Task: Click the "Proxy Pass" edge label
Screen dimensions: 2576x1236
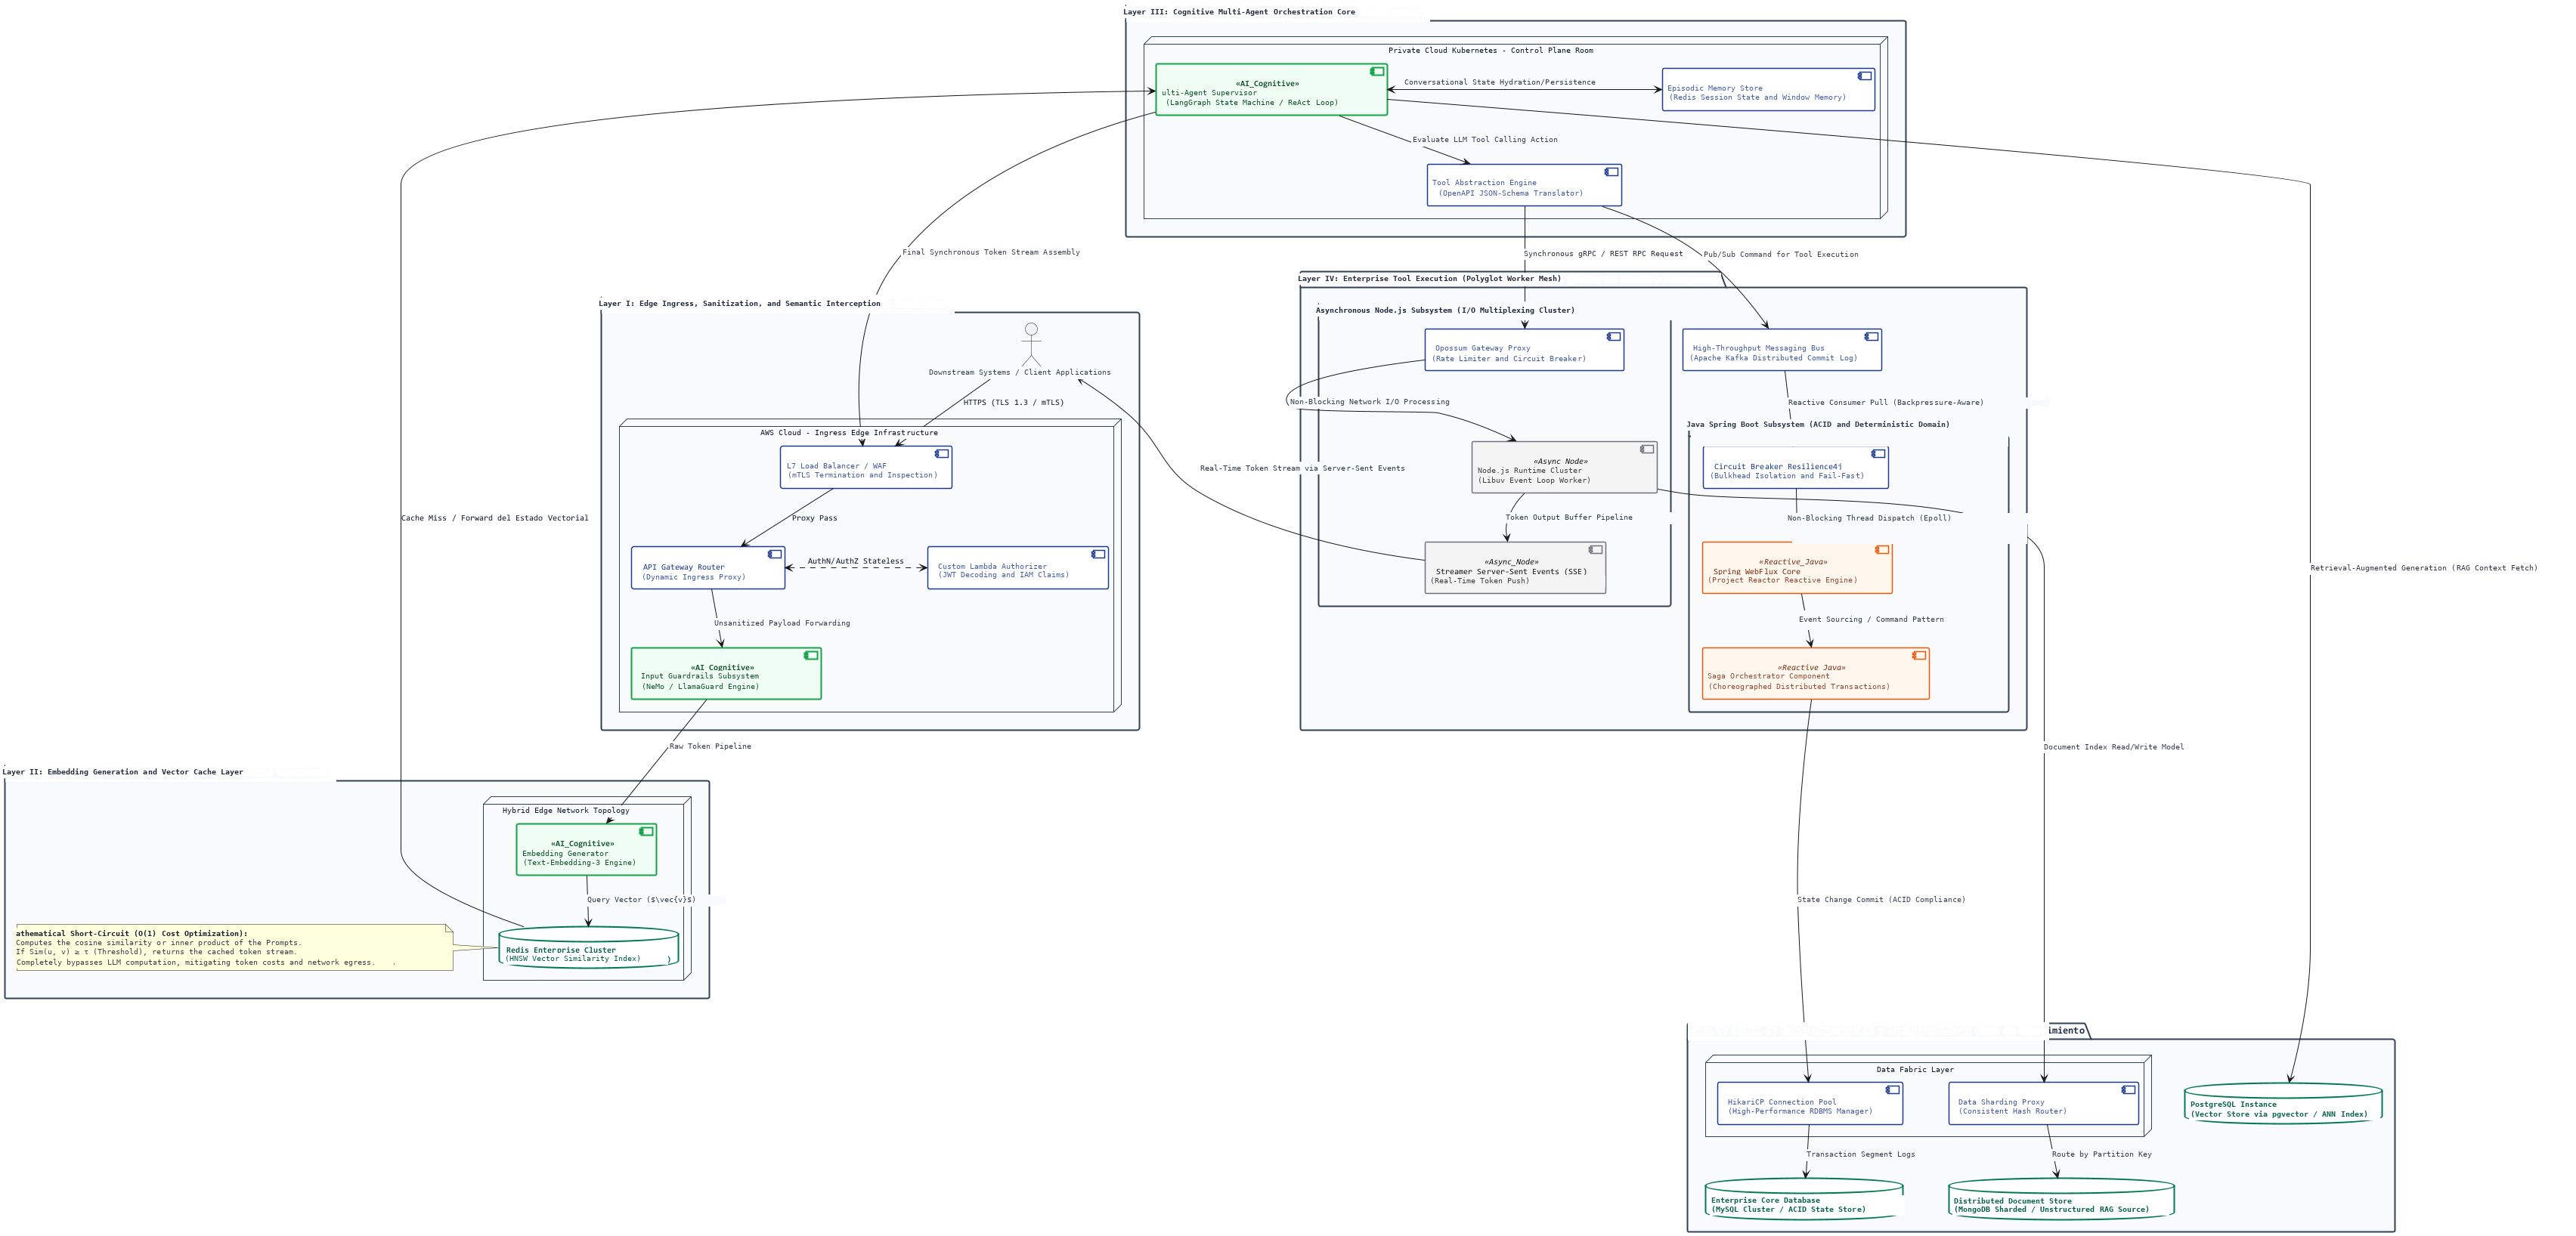Action: (x=815, y=518)
